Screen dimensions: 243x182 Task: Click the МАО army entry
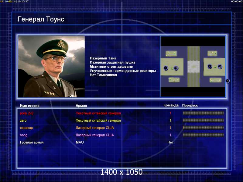click(x=80, y=142)
